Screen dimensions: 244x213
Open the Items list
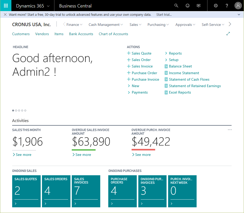[59, 34]
